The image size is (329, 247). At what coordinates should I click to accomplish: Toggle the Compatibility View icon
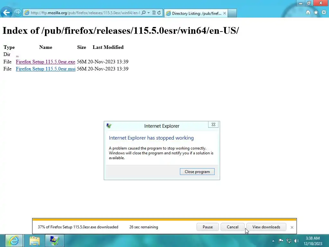(154, 13)
